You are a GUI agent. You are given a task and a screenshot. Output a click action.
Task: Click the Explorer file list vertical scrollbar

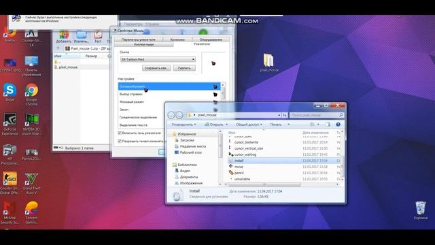tap(342, 156)
